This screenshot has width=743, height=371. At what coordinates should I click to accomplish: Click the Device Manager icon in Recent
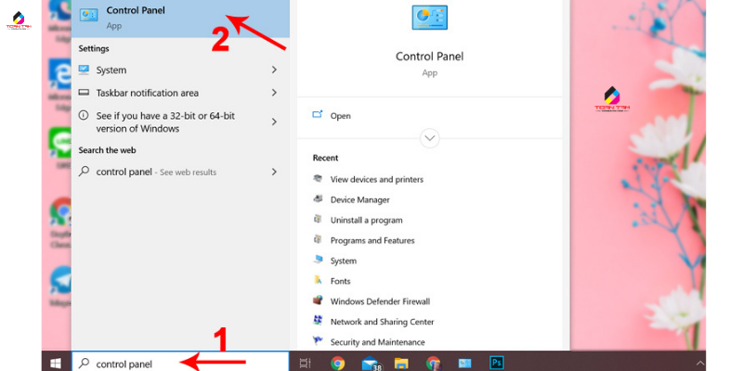[x=318, y=198]
